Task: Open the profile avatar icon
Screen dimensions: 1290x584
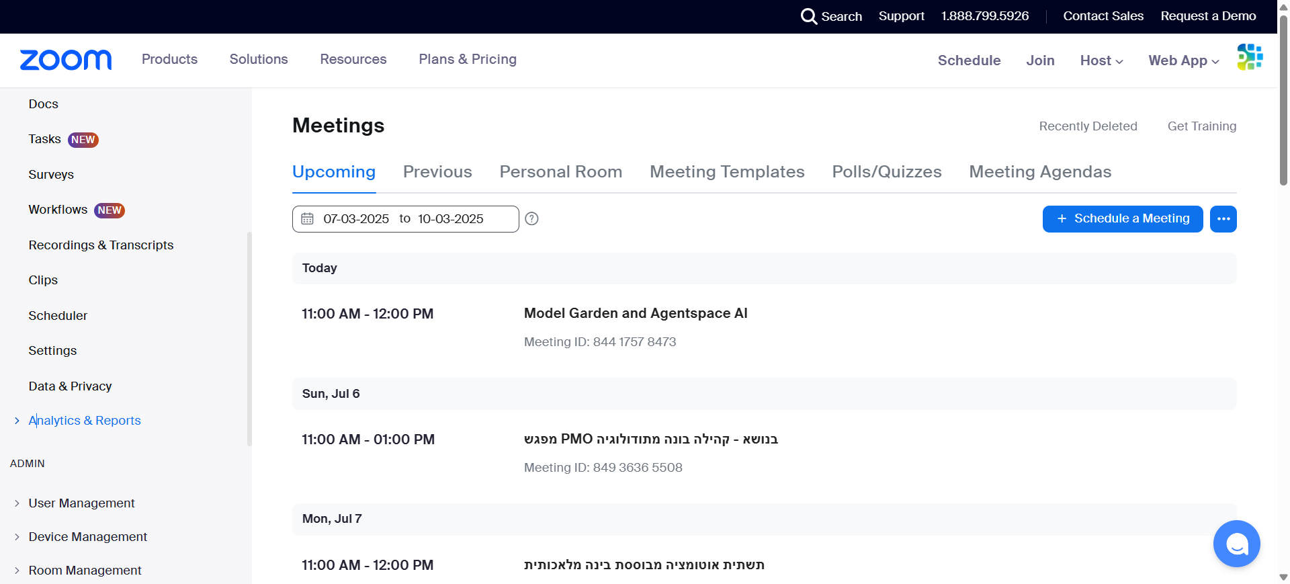Action: 1250,57
